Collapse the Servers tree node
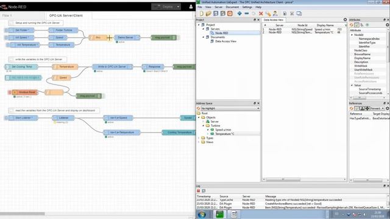The width and height of the screenshot is (390, 219). coord(203,29)
